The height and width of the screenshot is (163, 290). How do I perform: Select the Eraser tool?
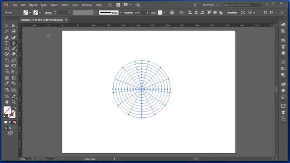[14, 54]
